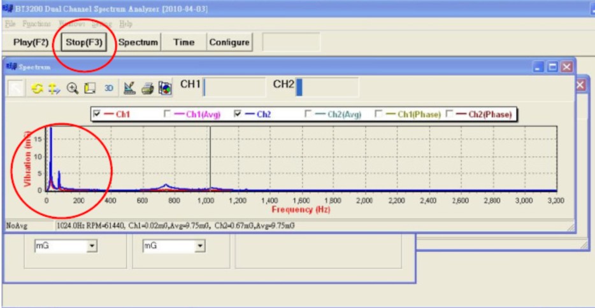Click the Vibration axis label

tap(27, 159)
